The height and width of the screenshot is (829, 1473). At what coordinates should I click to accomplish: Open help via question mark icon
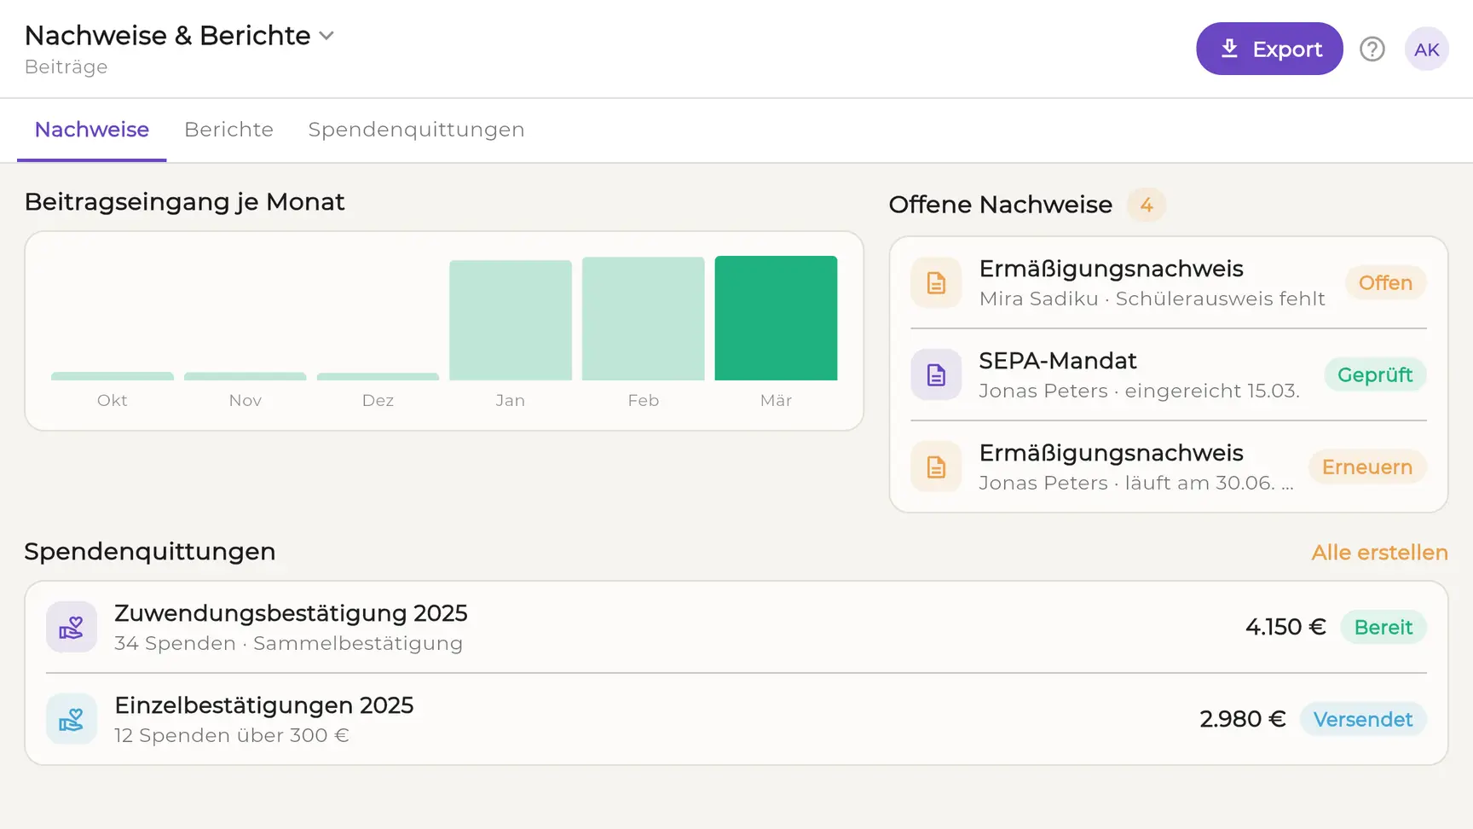point(1372,49)
